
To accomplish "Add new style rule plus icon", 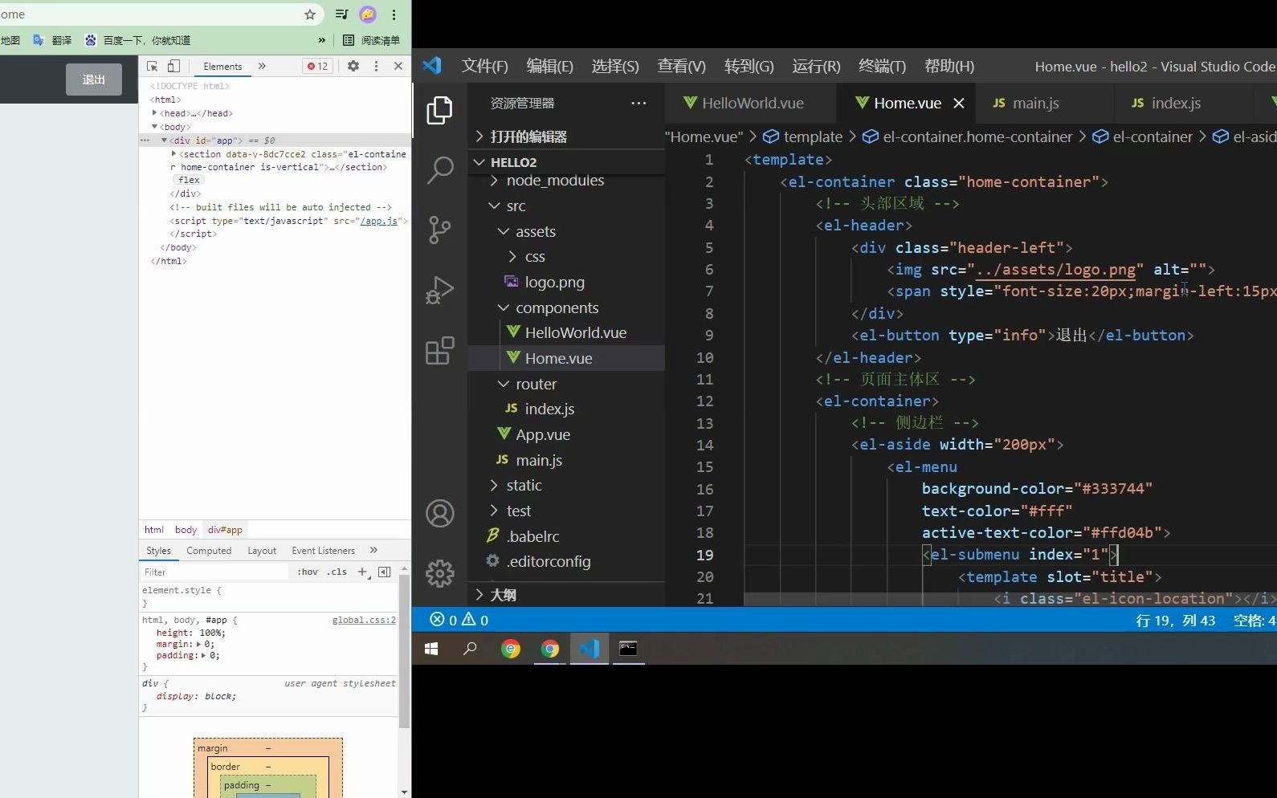I will pos(363,572).
